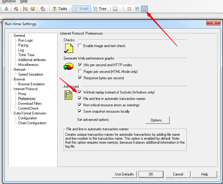
Task: Open Download Filters settings
Action: (x=30, y=103)
